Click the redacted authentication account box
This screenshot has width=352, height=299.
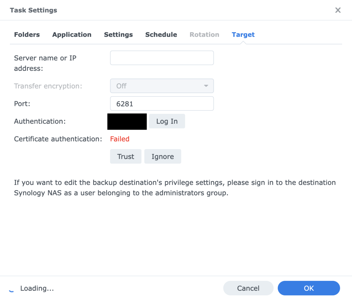(x=127, y=121)
